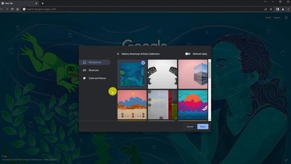Click the Customize Chrome pencil icon
The width and height of the screenshot is (291, 164).
(286, 160)
